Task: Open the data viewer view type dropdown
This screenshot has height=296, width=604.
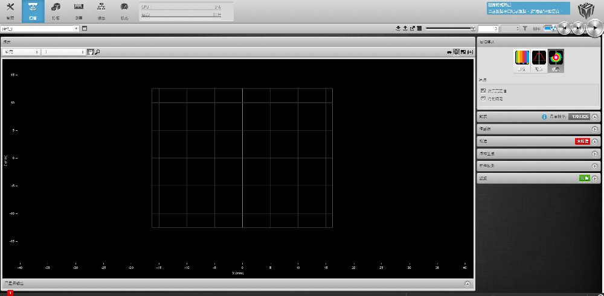Action: tap(21, 52)
